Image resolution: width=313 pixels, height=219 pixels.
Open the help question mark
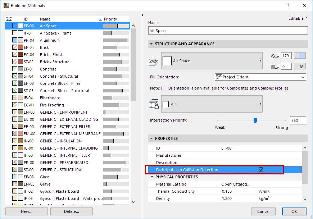[288, 6]
